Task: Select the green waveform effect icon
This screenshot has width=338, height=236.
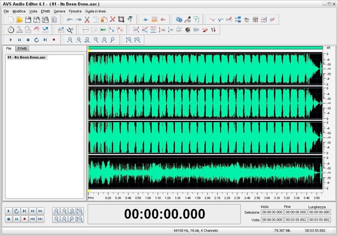Action: point(103,30)
